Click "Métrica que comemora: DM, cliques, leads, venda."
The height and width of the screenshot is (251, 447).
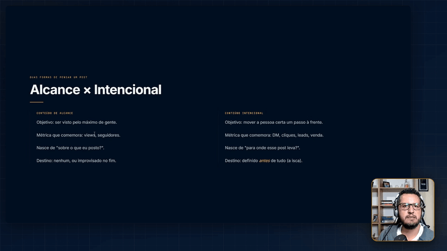(x=274, y=135)
